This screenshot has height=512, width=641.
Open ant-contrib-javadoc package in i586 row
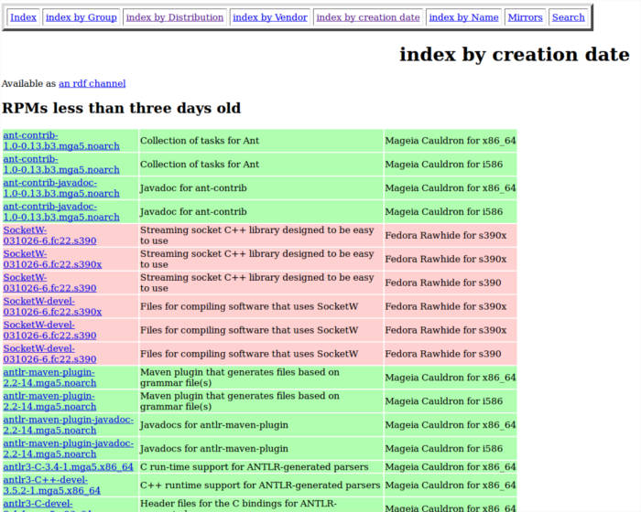pos(61,212)
